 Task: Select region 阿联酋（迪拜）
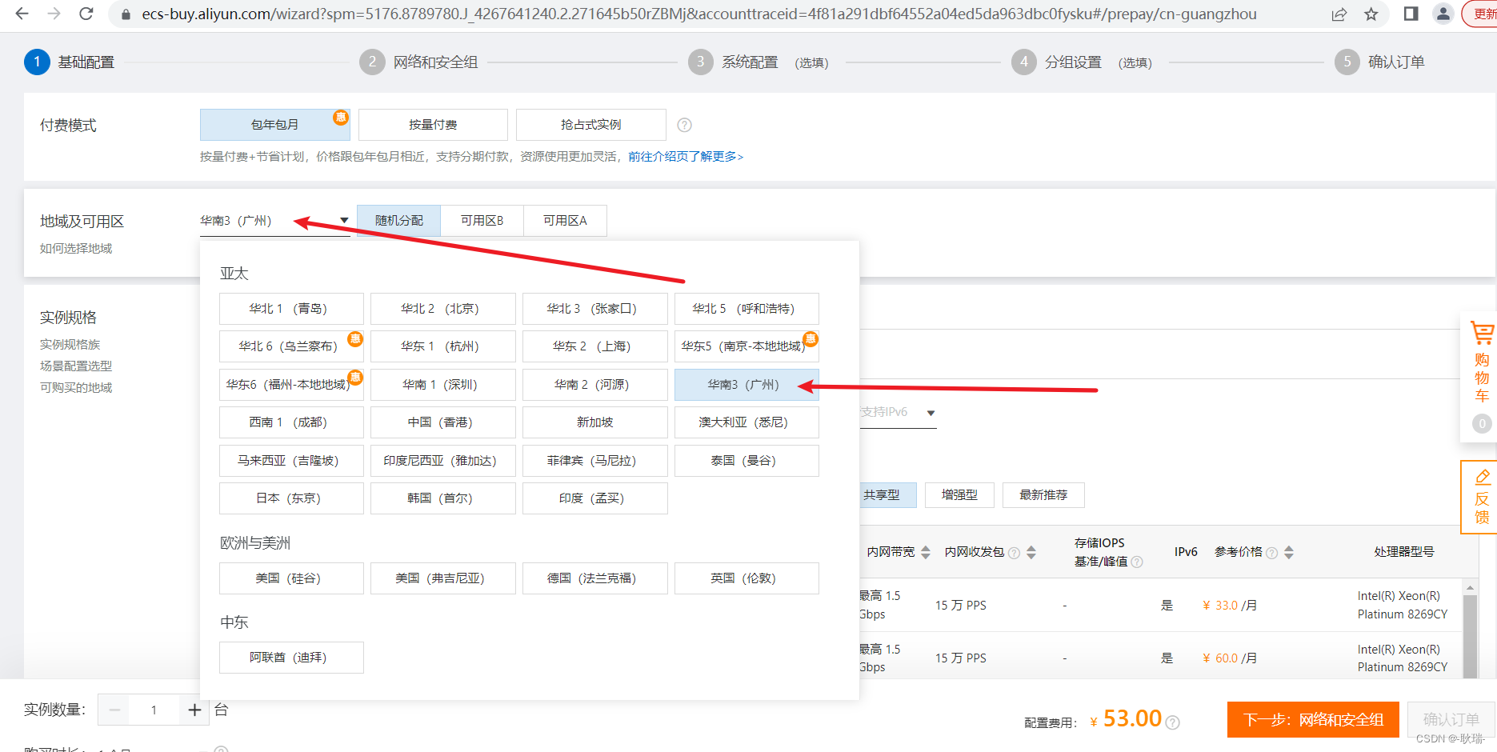point(291,658)
